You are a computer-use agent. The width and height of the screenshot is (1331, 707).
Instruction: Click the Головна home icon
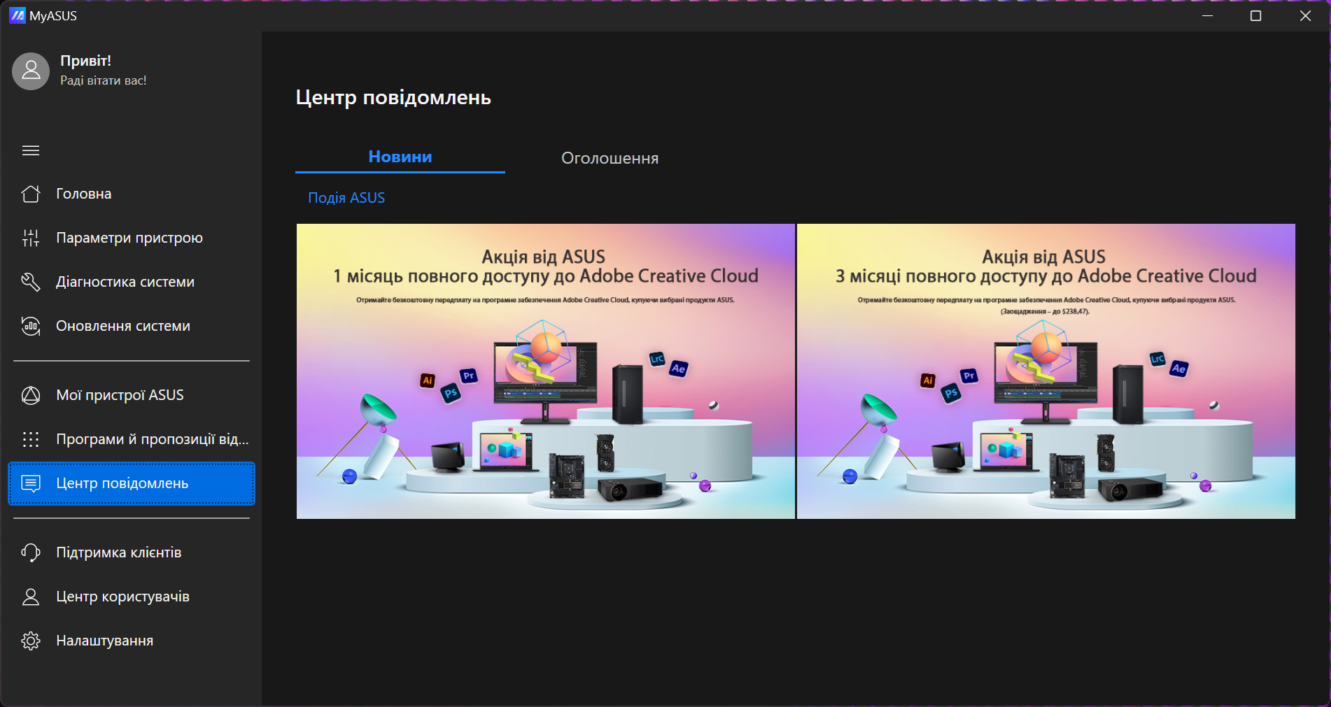[x=31, y=194]
